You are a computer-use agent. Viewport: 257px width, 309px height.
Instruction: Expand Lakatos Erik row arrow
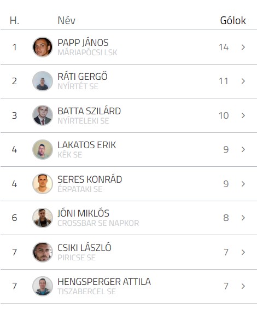click(x=243, y=149)
